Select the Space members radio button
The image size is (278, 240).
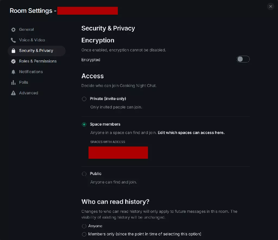[x=84, y=124]
